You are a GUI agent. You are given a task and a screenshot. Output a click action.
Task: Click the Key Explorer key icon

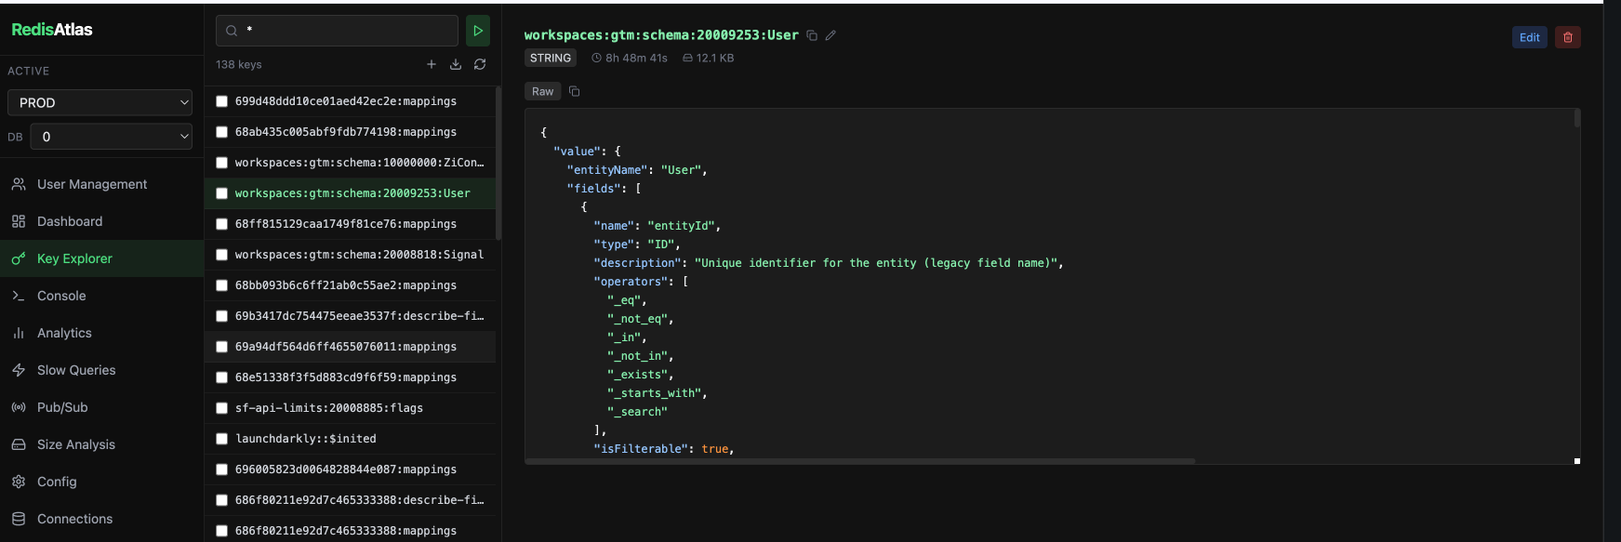[x=19, y=258]
